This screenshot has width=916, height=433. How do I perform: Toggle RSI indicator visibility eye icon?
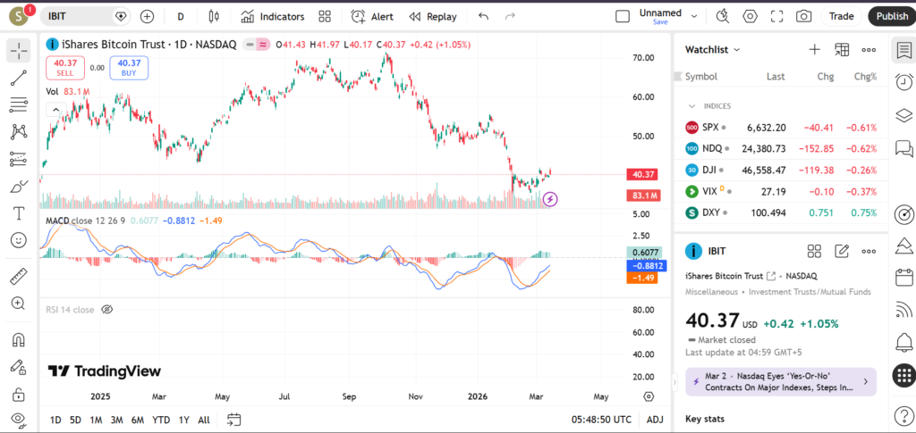(x=107, y=310)
